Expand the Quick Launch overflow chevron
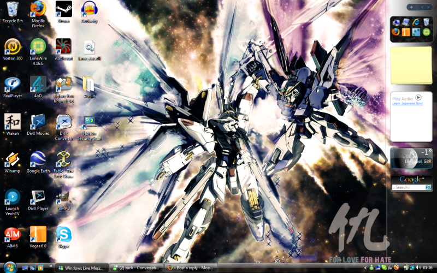This screenshot has width=437, height=273. 51,266
